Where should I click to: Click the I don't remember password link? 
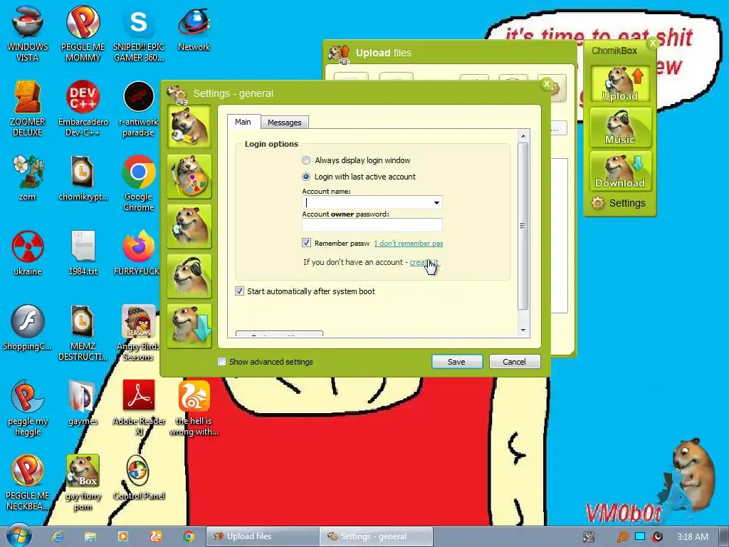point(409,244)
